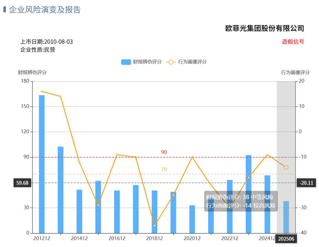Click the tooltip line 行为画像评分: -14 较高风险
The width and height of the screenshot is (319, 247).
tap(241, 206)
